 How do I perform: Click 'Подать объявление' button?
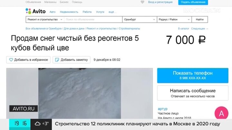point(191,2)
